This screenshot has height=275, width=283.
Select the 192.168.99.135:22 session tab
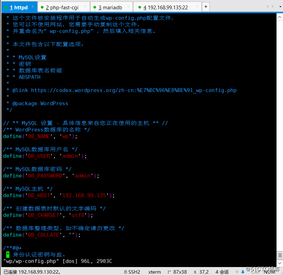point(165,7)
